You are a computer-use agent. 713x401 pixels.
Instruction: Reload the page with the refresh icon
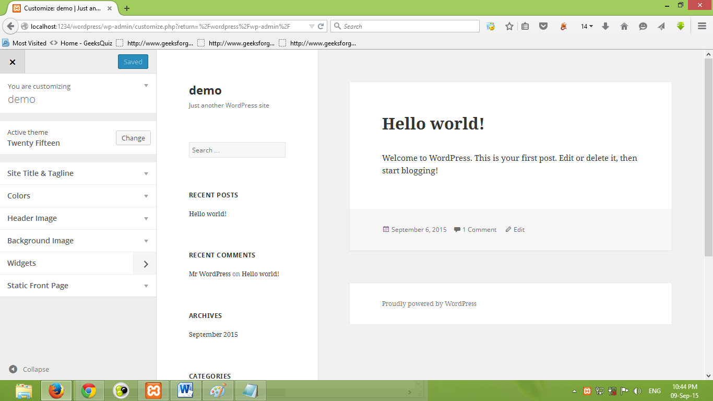click(x=321, y=26)
